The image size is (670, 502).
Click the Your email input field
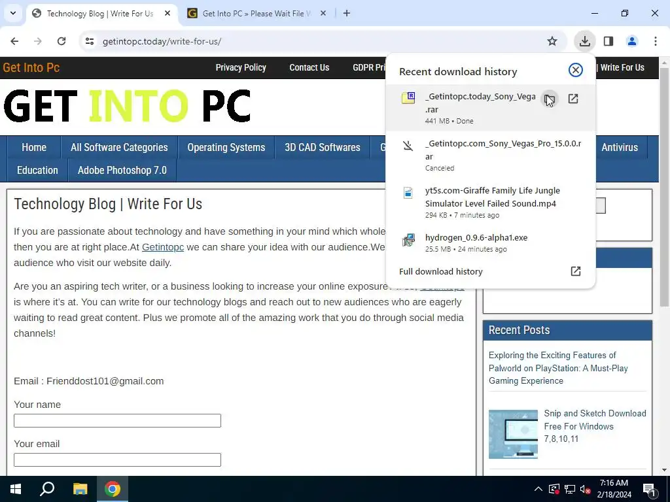[x=118, y=460]
